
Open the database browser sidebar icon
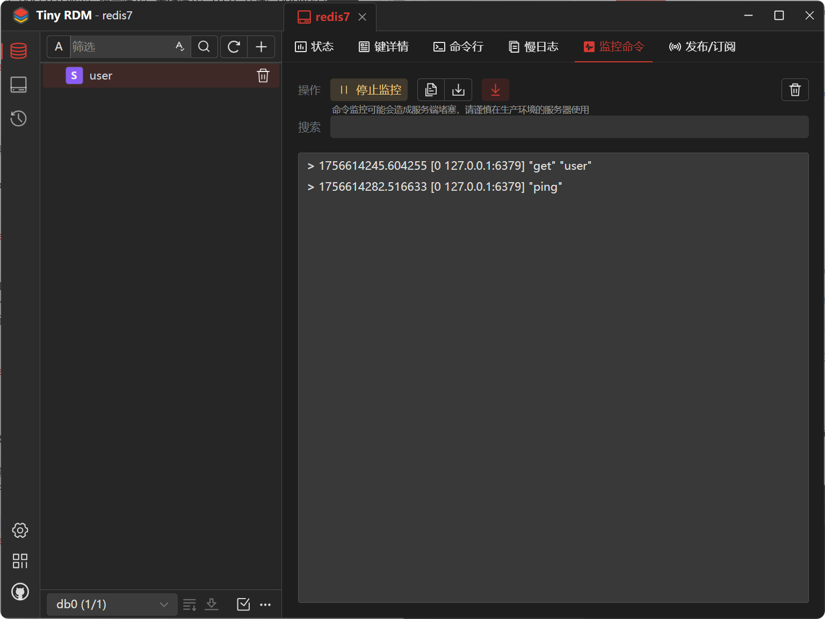tap(19, 51)
